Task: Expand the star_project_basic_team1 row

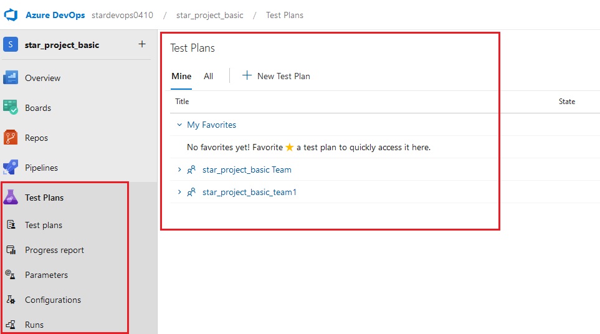Action: coord(179,192)
